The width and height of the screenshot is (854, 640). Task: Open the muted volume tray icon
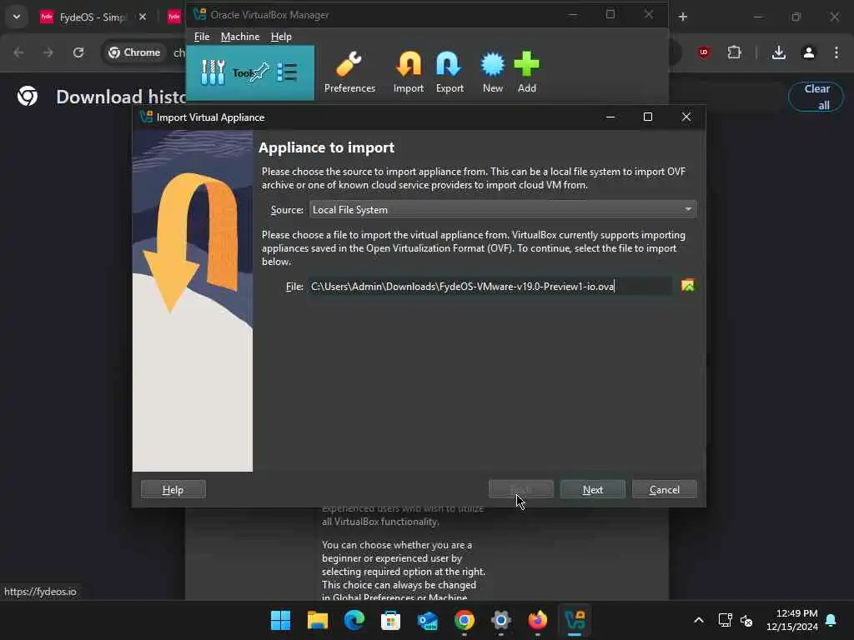(746, 620)
